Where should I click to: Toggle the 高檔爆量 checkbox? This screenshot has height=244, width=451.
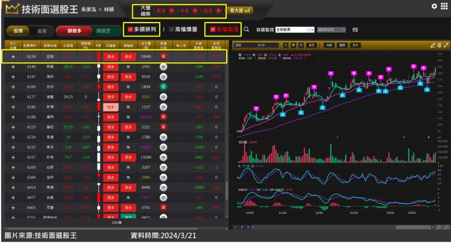[x=172, y=29]
